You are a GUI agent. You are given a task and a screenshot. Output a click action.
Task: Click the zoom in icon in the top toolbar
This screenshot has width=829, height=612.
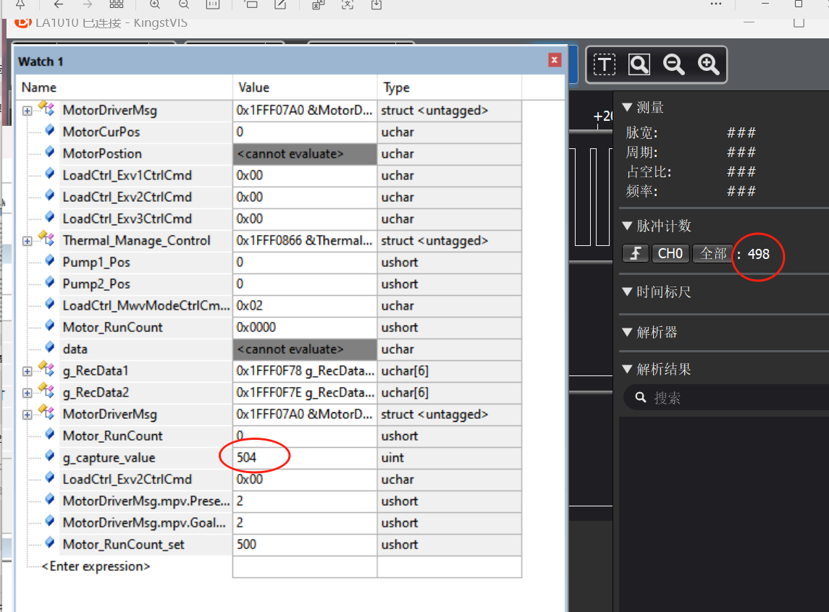(155, 4)
